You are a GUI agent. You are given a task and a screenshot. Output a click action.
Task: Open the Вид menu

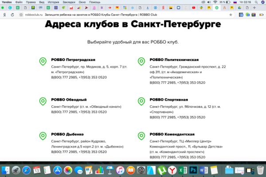pos(42,2)
